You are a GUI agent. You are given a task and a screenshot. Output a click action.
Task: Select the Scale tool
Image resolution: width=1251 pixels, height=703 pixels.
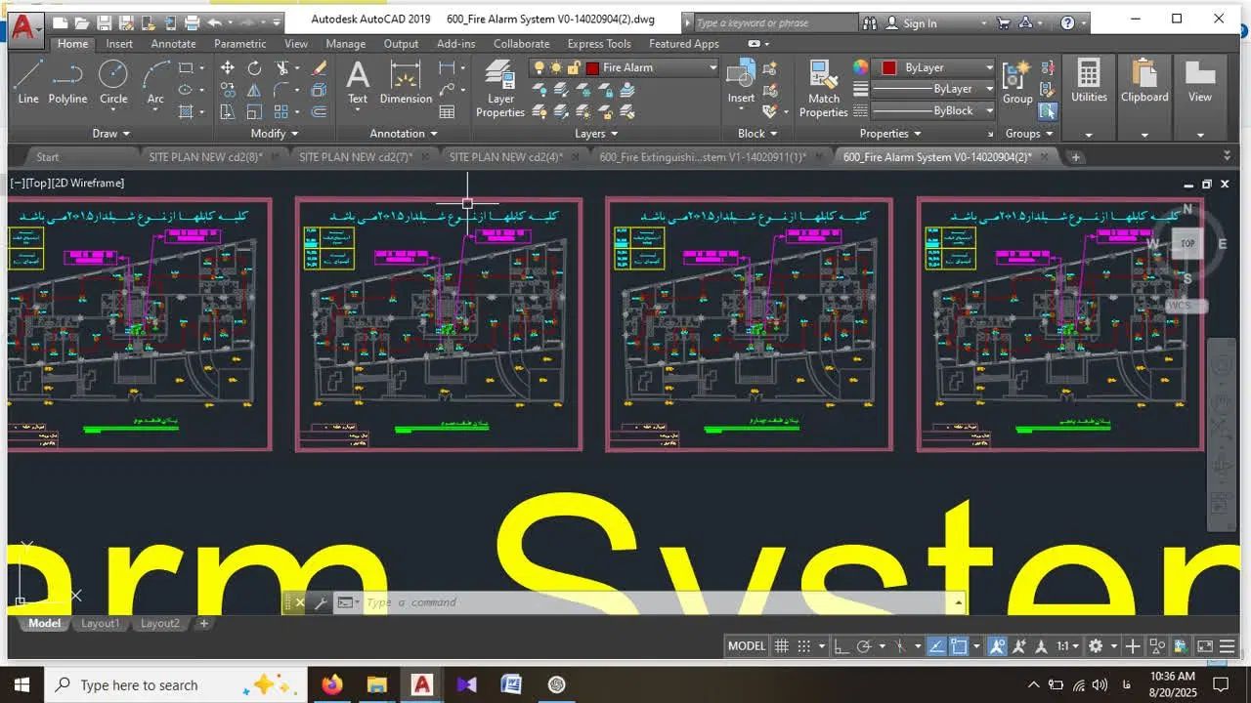point(254,112)
